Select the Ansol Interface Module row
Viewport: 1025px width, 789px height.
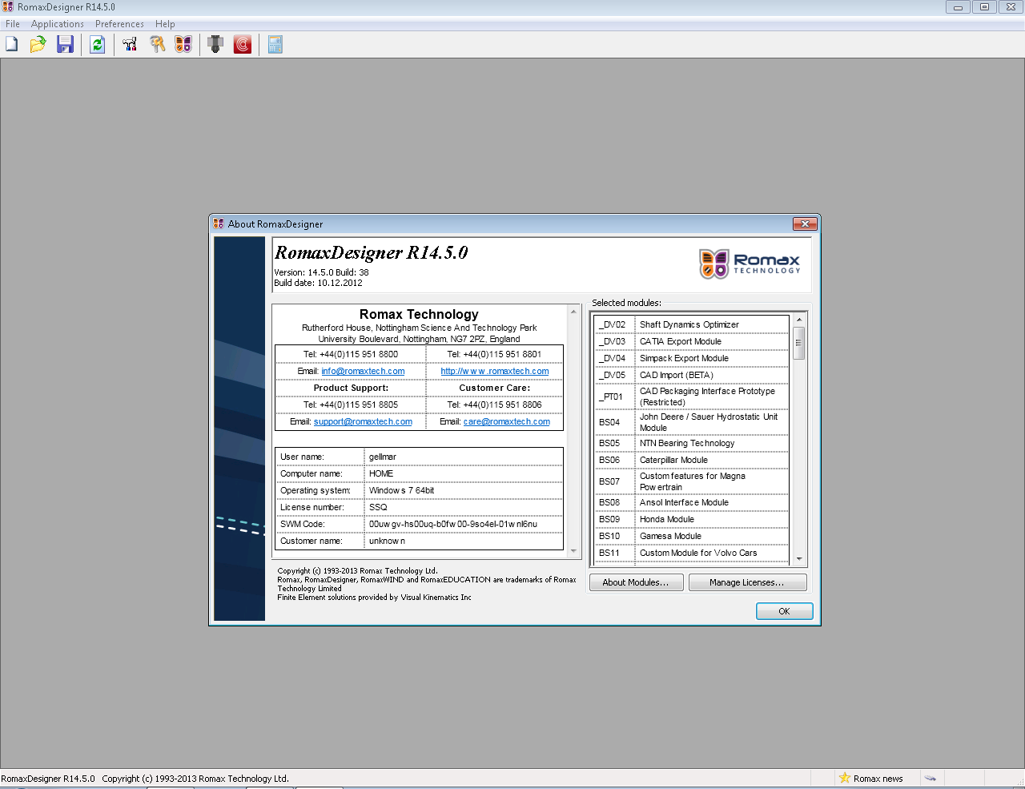click(x=692, y=502)
